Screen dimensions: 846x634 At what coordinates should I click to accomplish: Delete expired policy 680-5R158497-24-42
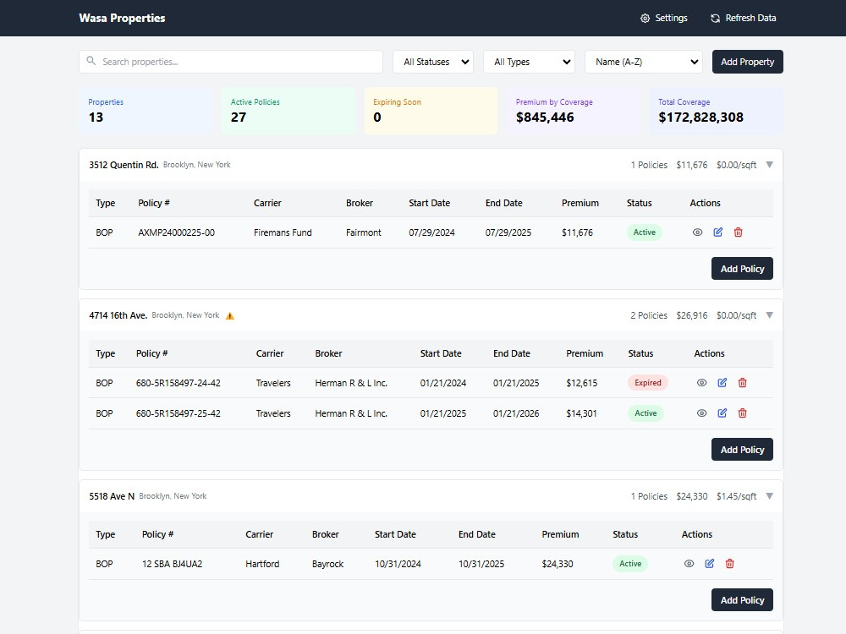(743, 383)
